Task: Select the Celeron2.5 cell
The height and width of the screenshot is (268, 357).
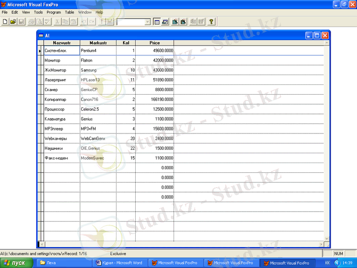Action: click(x=98, y=109)
